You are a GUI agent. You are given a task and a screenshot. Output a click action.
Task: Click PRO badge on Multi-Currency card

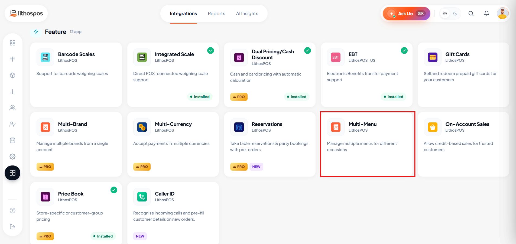[142, 167]
